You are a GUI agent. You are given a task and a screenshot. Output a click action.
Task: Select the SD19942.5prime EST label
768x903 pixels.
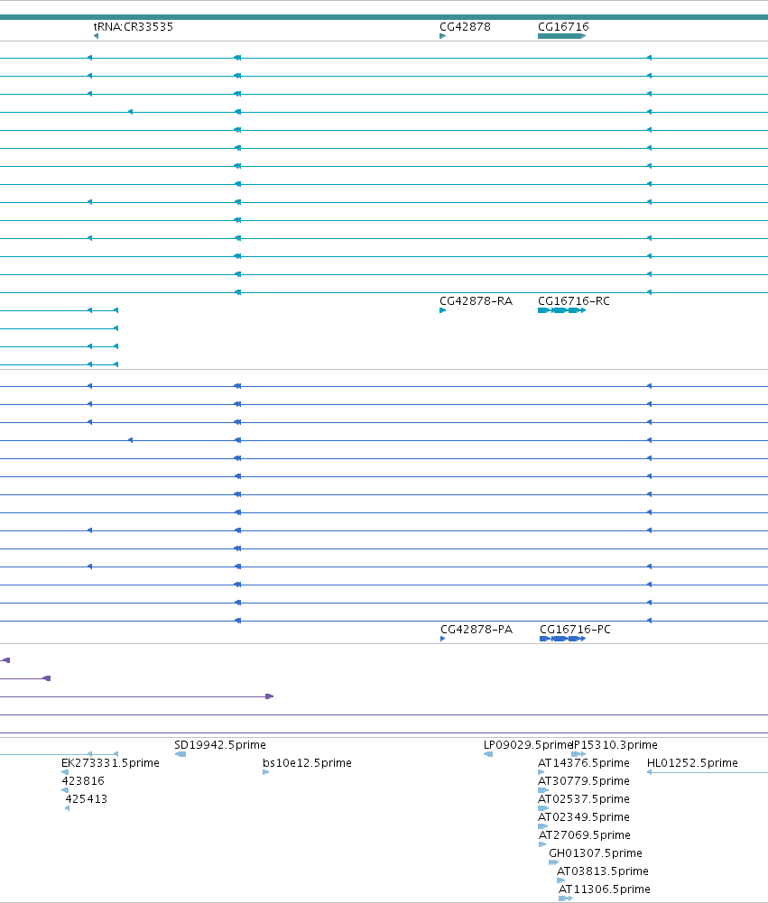[x=220, y=744]
